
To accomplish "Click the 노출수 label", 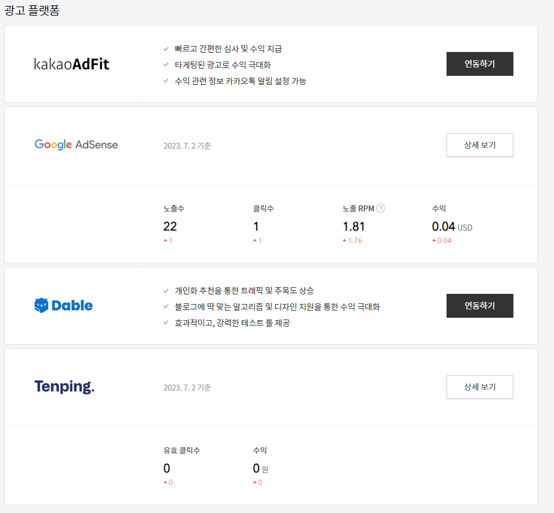I will coord(174,208).
